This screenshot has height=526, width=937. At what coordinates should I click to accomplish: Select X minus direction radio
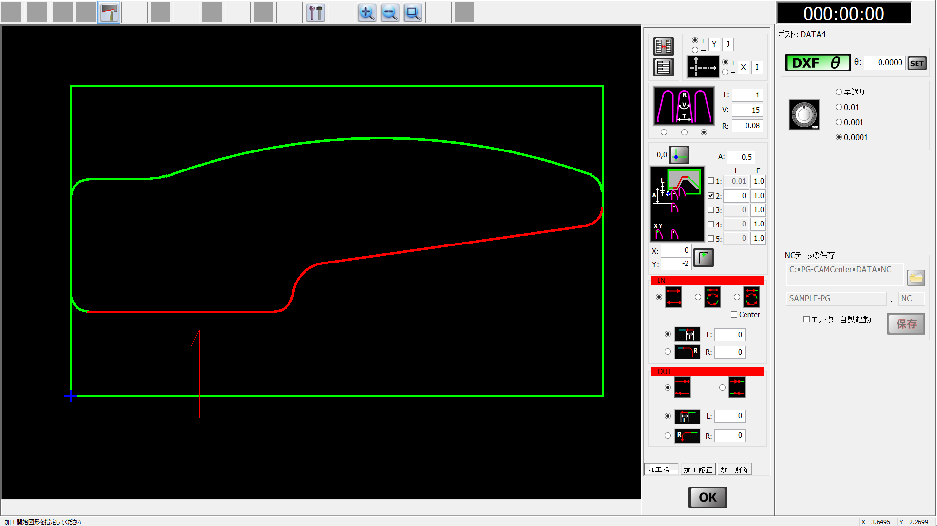coord(726,72)
